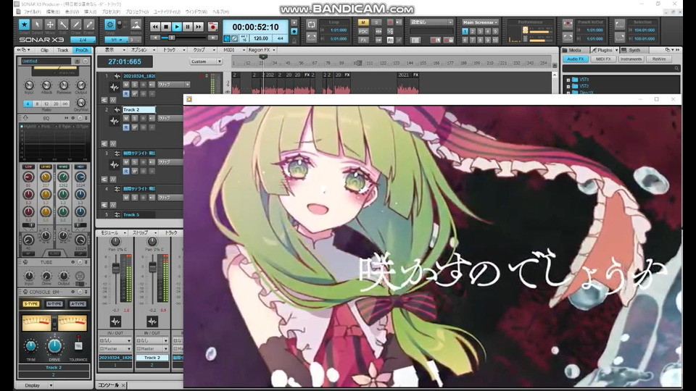Select compressor ratio 4
Viewport: 696px width, 391px height.
point(28,104)
